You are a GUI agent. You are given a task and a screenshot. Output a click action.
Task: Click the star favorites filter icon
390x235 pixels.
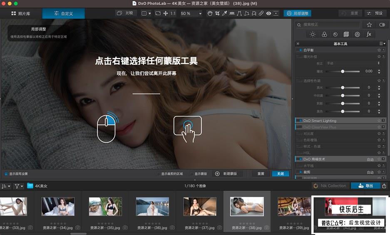tap(369, 25)
